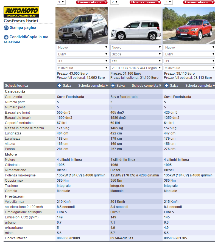Open the Nuovo dropdown in first column
The image size is (215, 242).
click(83, 47)
